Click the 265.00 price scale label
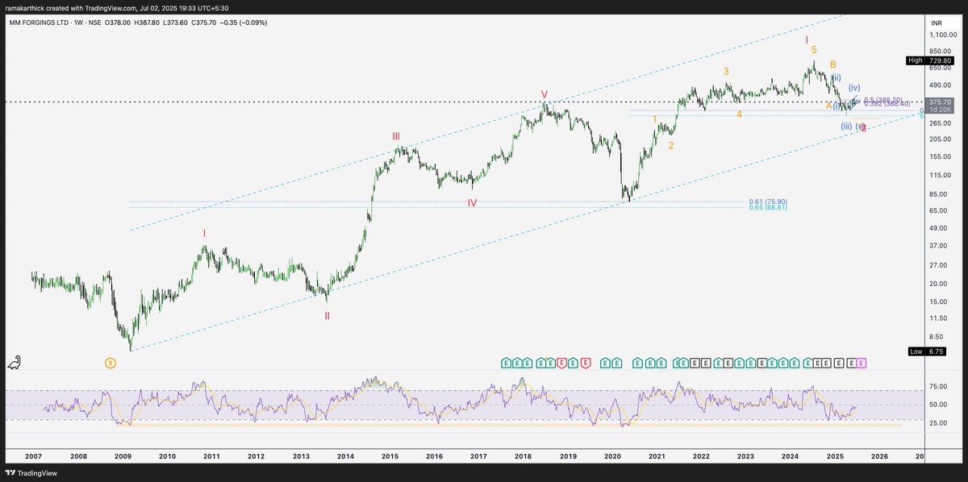 940,123
